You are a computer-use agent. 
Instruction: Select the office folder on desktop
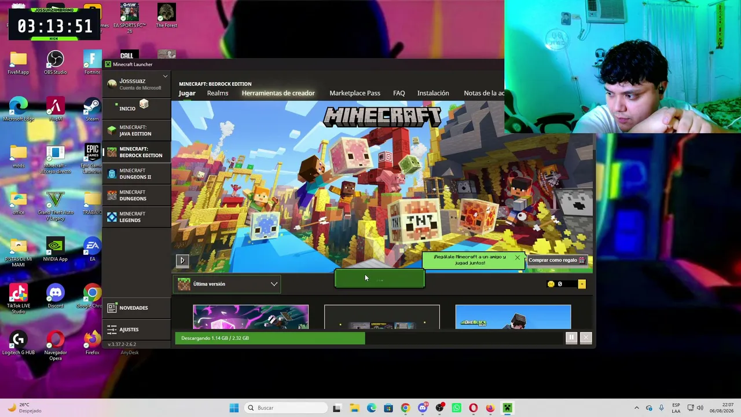[18, 204]
